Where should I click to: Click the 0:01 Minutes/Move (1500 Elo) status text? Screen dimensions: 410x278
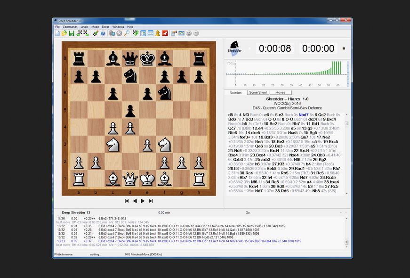click(x=143, y=254)
